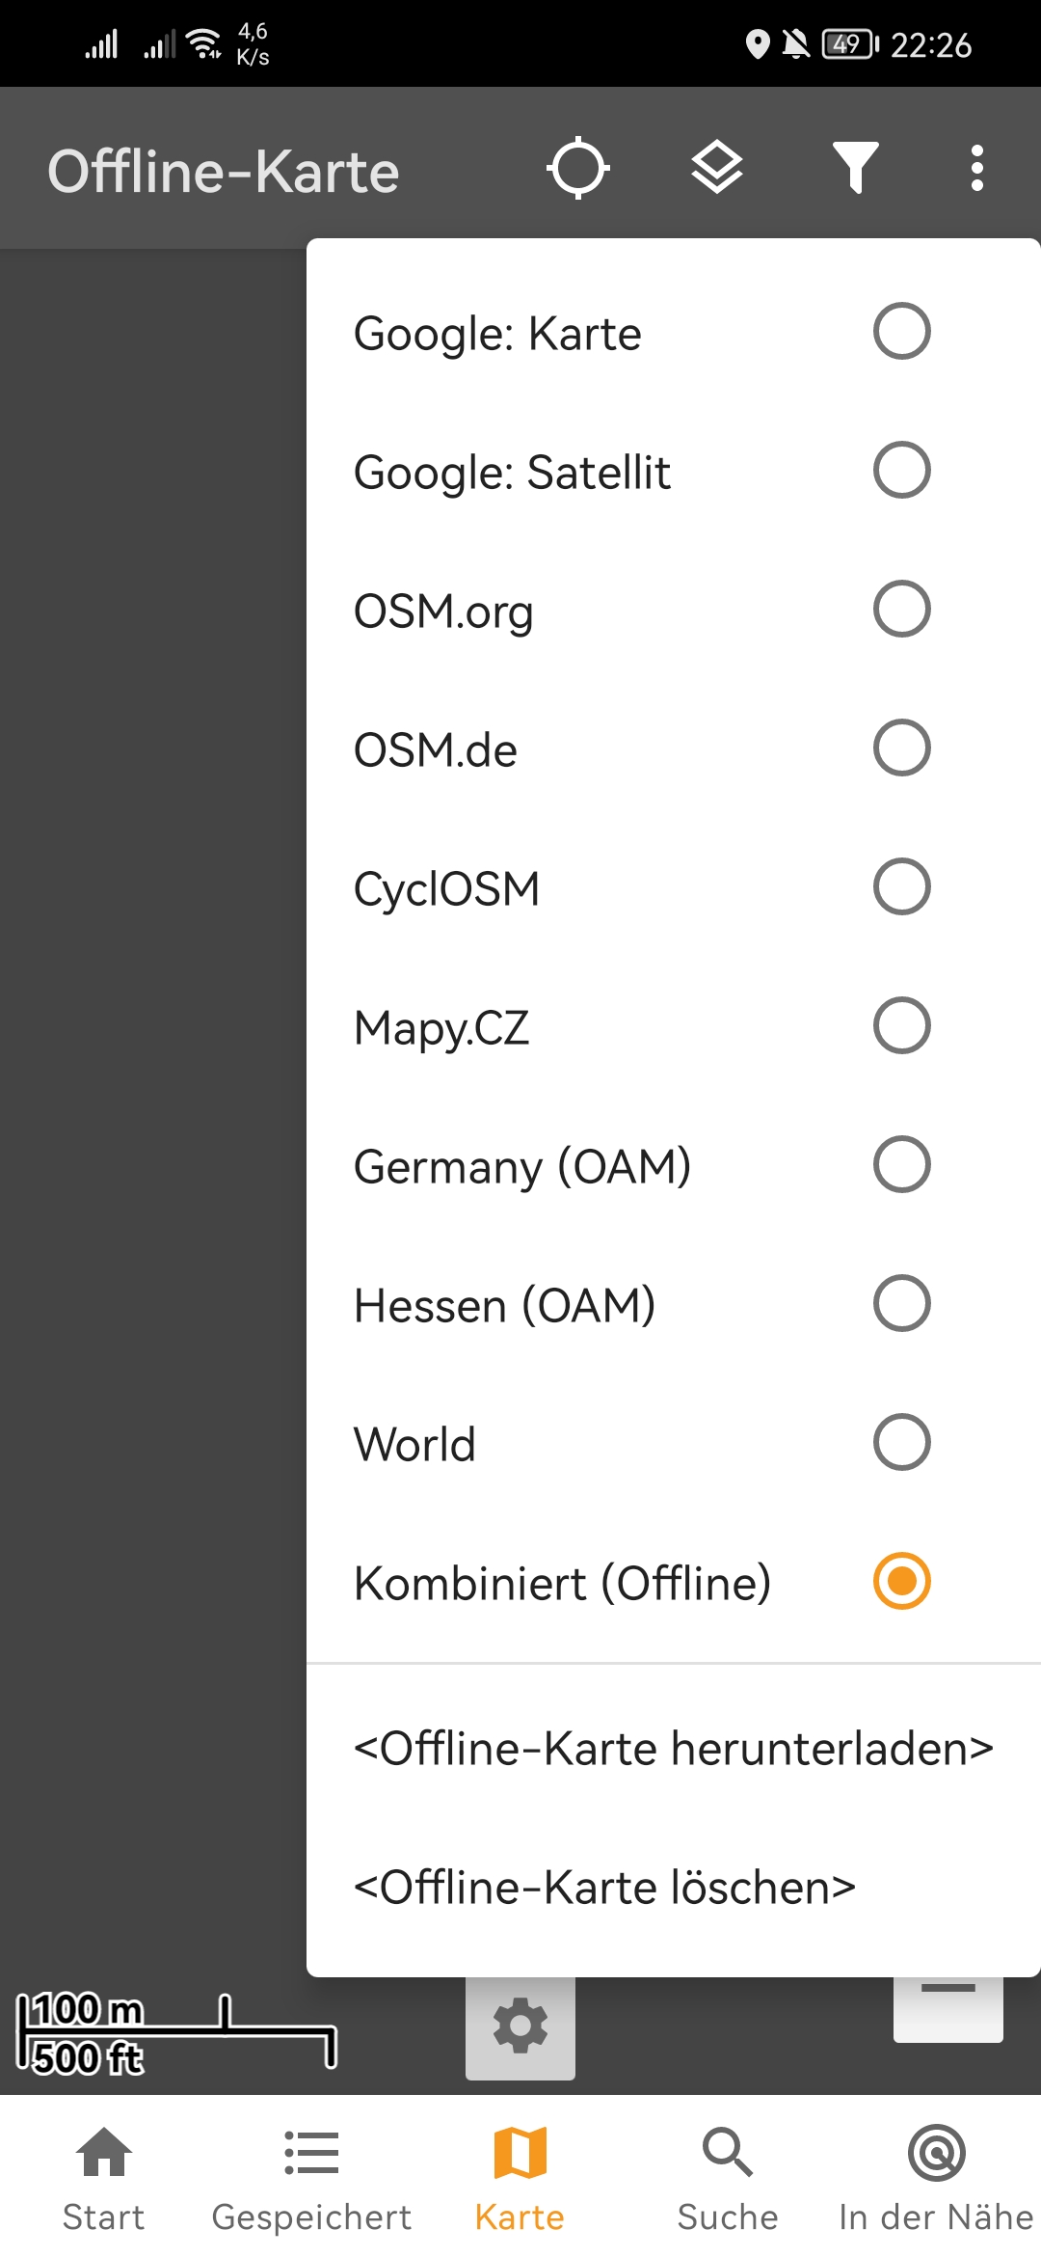Select the World map source

pyautogui.click(x=636, y=1443)
